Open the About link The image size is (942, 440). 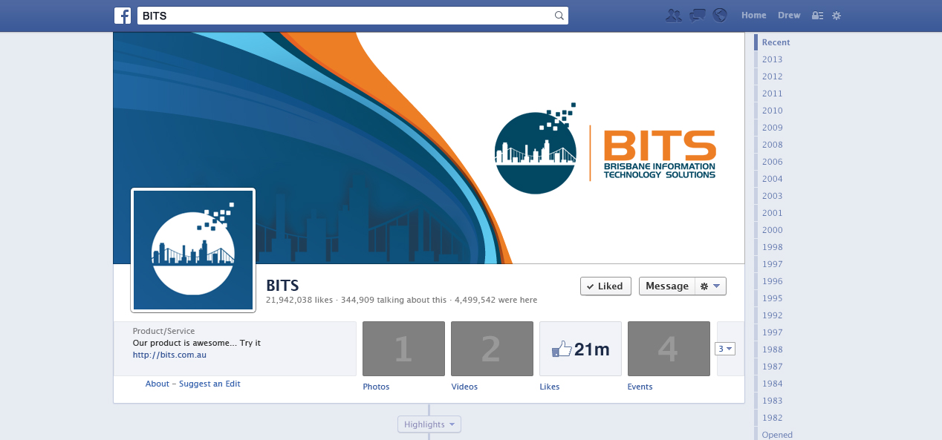[x=157, y=384]
